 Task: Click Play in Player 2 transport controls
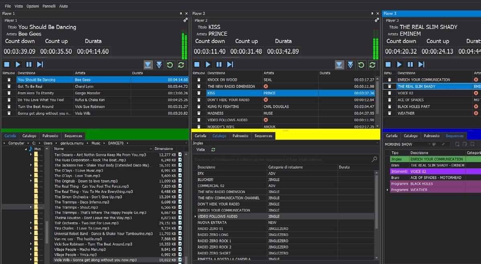(x=208, y=64)
